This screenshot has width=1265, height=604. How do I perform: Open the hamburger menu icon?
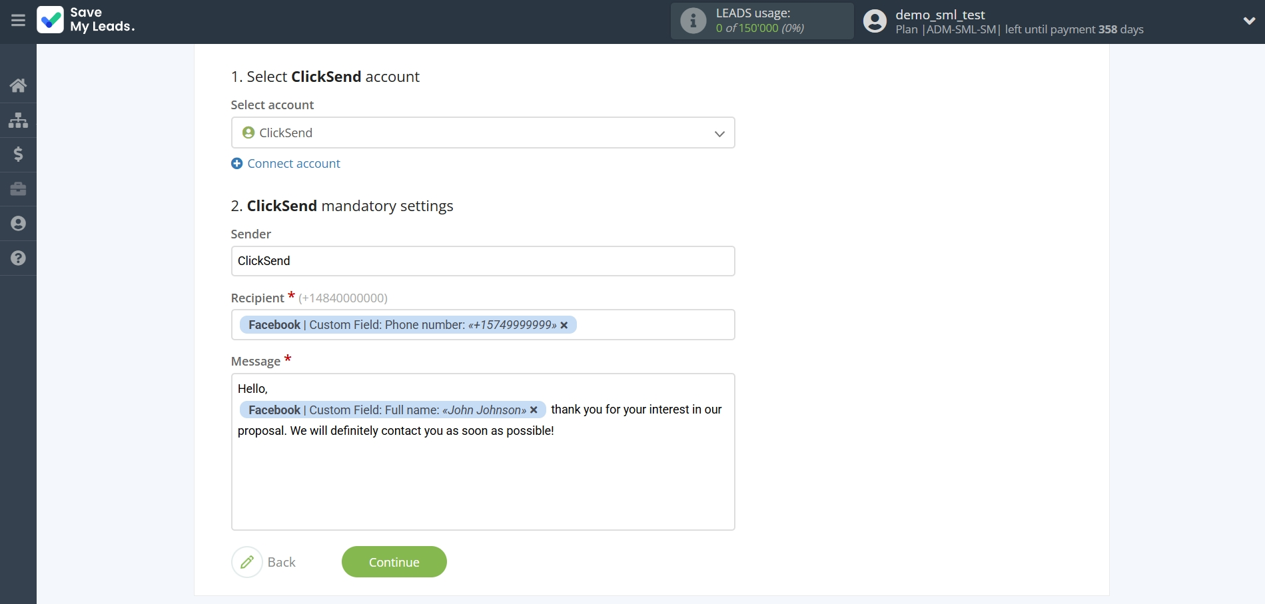pyautogui.click(x=18, y=21)
